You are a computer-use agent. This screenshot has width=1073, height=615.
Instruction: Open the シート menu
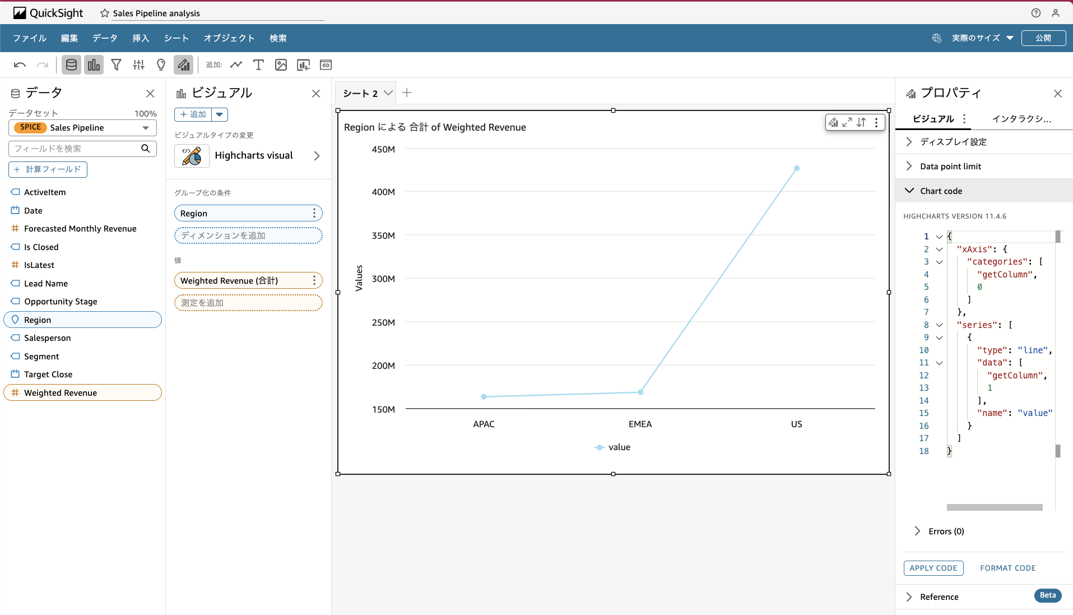tap(176, 38)
